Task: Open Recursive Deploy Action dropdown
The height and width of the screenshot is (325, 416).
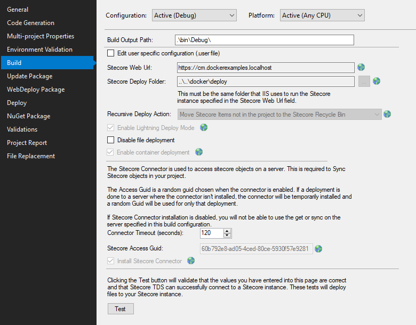Action: [x=279, y=115]
